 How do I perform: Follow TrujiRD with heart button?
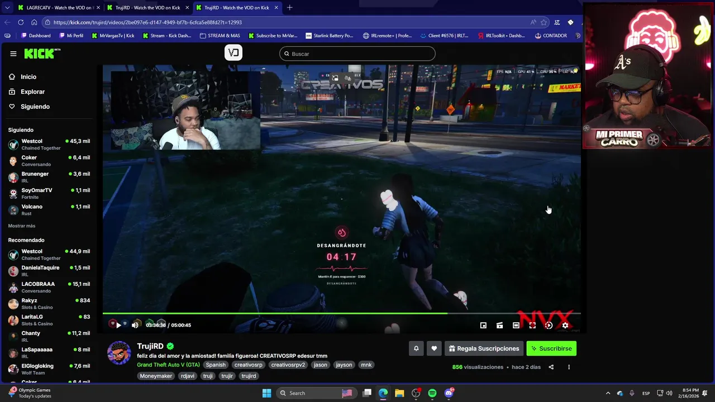coord(434,348)
